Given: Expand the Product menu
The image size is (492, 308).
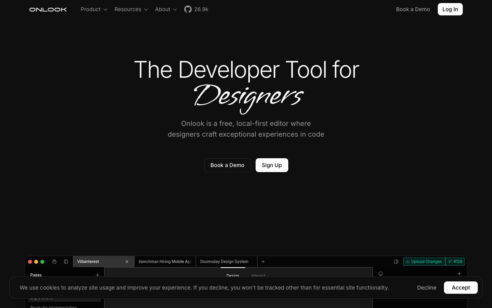Looking at the screenshot, I should click(x=94, y=9).
